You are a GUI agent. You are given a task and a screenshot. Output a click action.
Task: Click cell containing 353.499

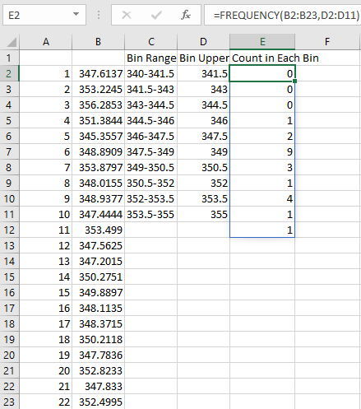pos(99,230)
